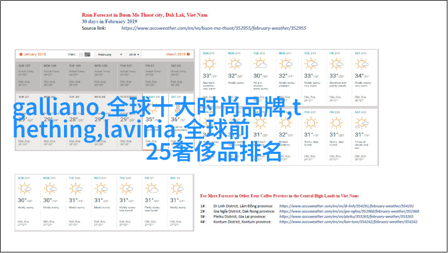This screenshot has width=448, height=253.
Task: Switch to calendar grid view icon
Action: pyautogui.click(x=87, y=54)
